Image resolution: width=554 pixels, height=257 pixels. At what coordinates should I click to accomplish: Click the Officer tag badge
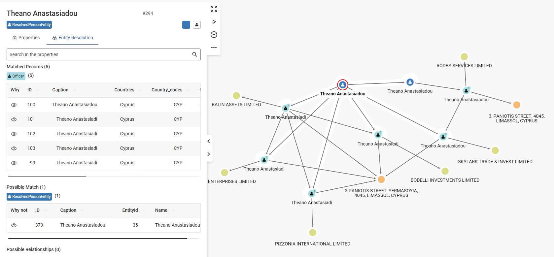(x=16, y=76)
